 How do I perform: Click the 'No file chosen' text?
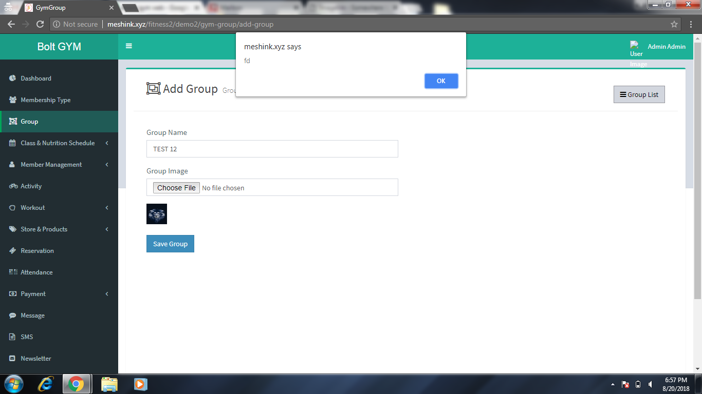point(223,188)
